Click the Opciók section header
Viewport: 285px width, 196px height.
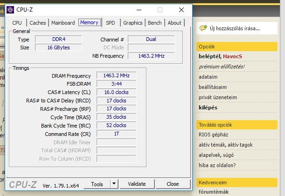click(237, 47)
